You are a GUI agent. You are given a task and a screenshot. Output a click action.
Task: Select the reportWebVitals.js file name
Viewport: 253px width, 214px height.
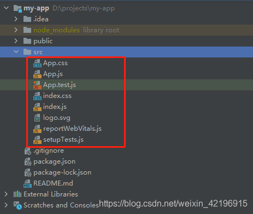tap(72, 129)
